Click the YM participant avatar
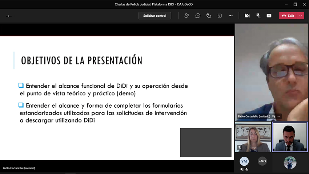Image resolution: width=309 pixels, height=174 pixels. pos(244,161)
